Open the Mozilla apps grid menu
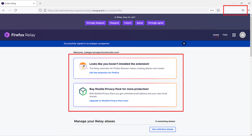The image size is (252, 136). [x=234, y=35]
